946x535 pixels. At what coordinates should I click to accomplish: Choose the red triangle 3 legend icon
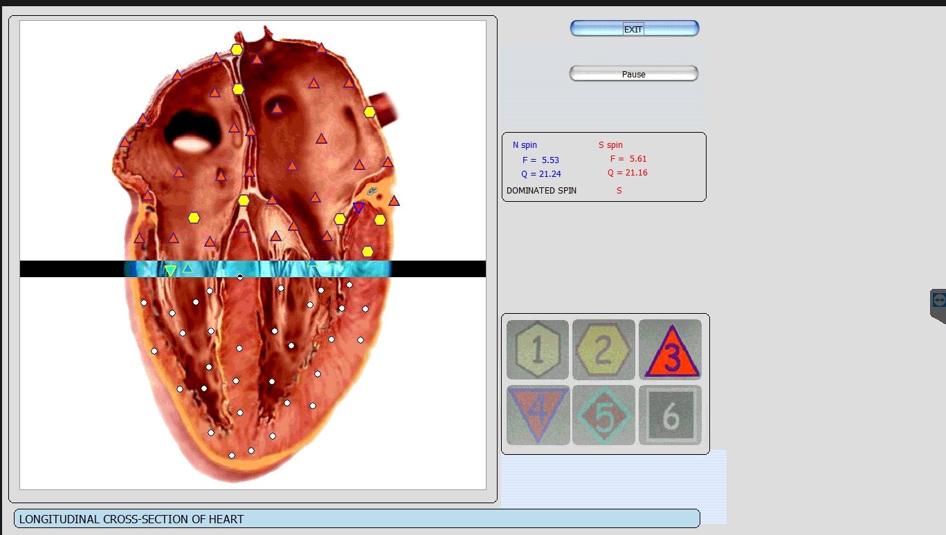(x=670, y=350)
